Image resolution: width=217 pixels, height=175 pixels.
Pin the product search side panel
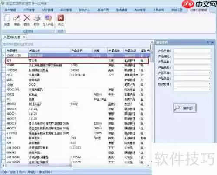208,43
